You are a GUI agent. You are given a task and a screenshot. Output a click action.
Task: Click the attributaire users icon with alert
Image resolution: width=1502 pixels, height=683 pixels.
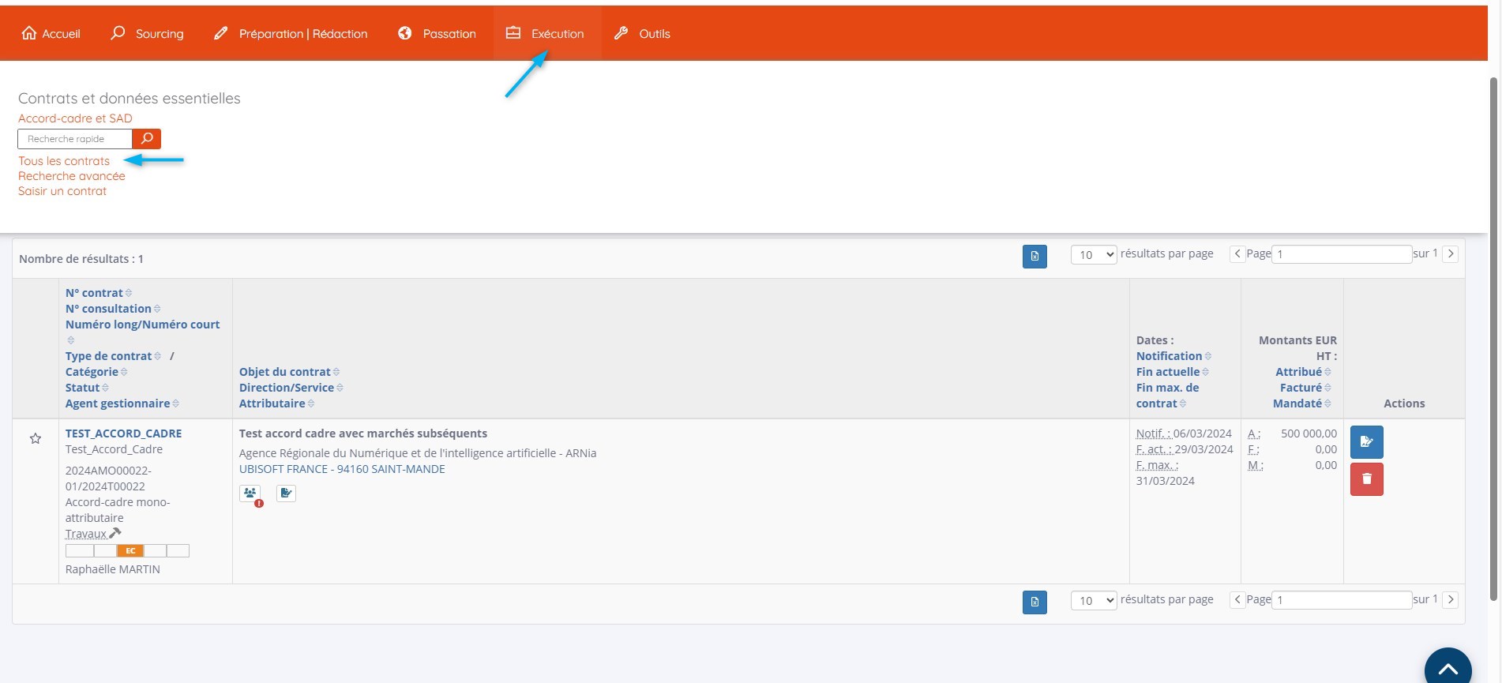pyautogui.click(x=250, y=493)
